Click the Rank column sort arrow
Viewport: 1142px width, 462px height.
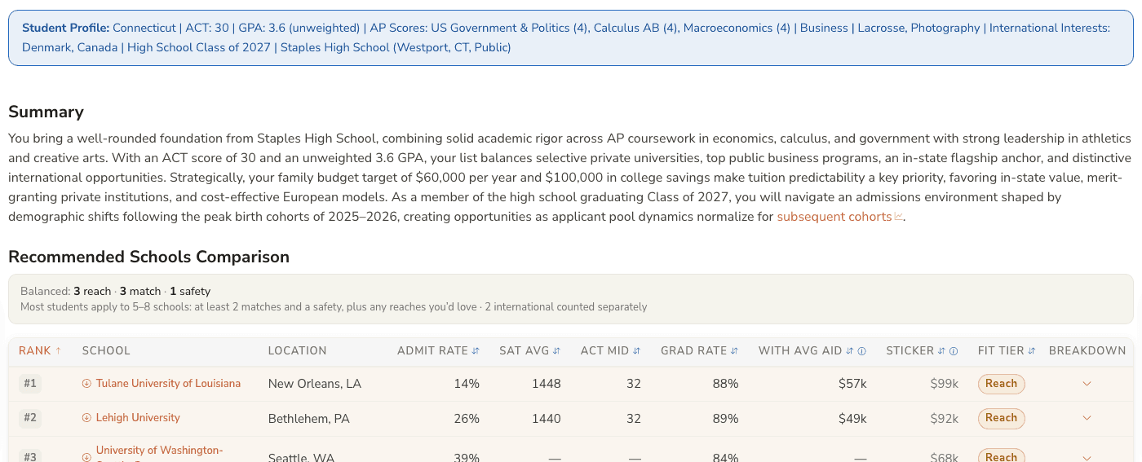coord(59,351)
